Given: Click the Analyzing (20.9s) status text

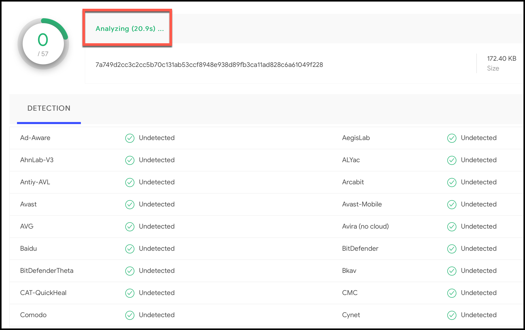Looking at the screenshot, I should pyautogui.click(x=130, y=29).
